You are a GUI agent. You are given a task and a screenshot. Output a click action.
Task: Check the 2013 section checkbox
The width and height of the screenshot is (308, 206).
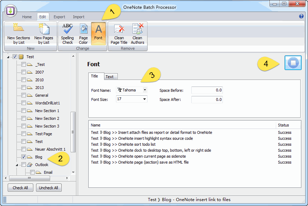click(x=23, y=87)
